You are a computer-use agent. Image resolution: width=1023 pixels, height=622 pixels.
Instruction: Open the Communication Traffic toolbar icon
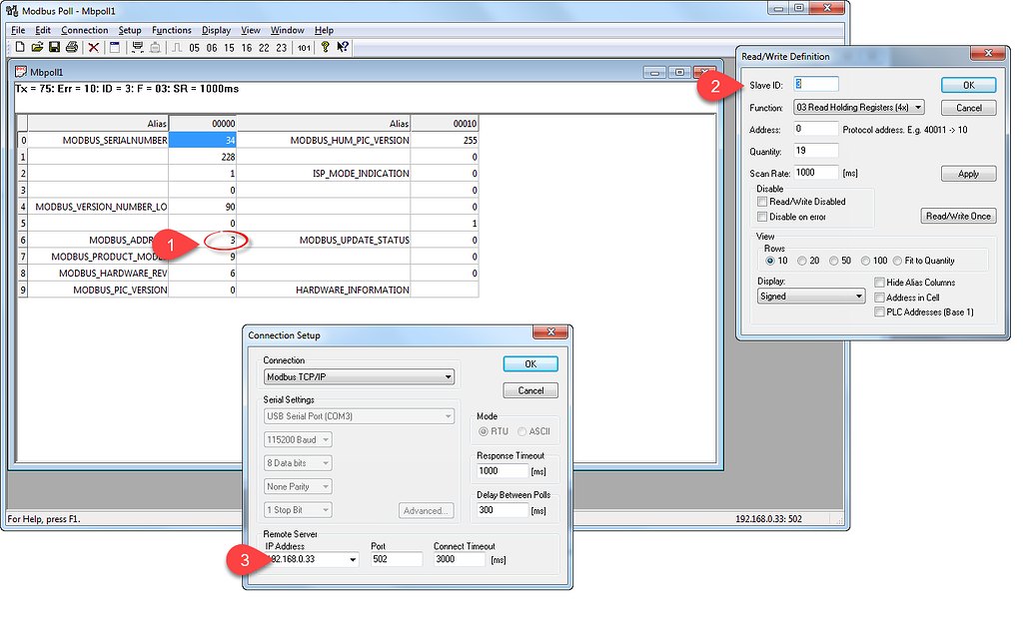click(x=137, y=47)
